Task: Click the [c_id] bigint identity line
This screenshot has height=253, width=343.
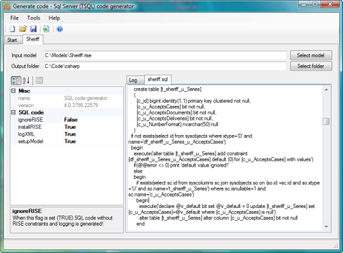Action: [x=194, y=101]
